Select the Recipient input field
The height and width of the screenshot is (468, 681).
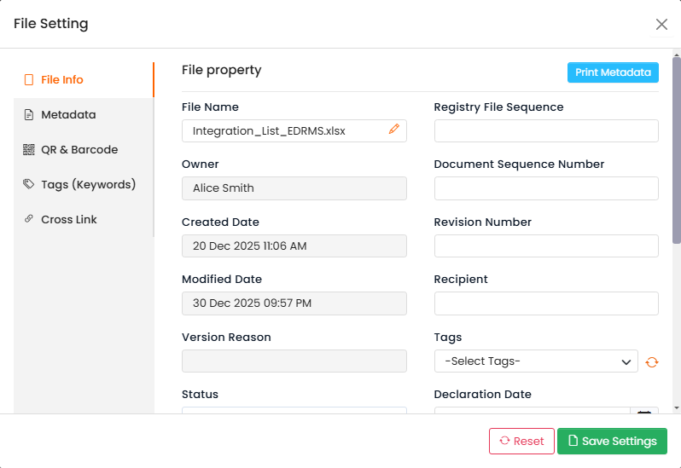click(x=546, y=303)
